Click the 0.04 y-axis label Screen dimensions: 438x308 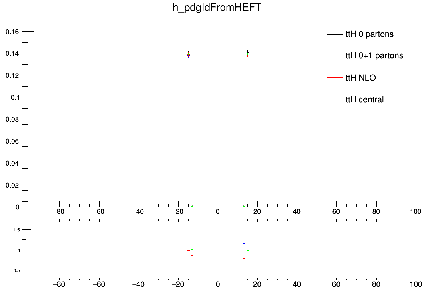12,163
